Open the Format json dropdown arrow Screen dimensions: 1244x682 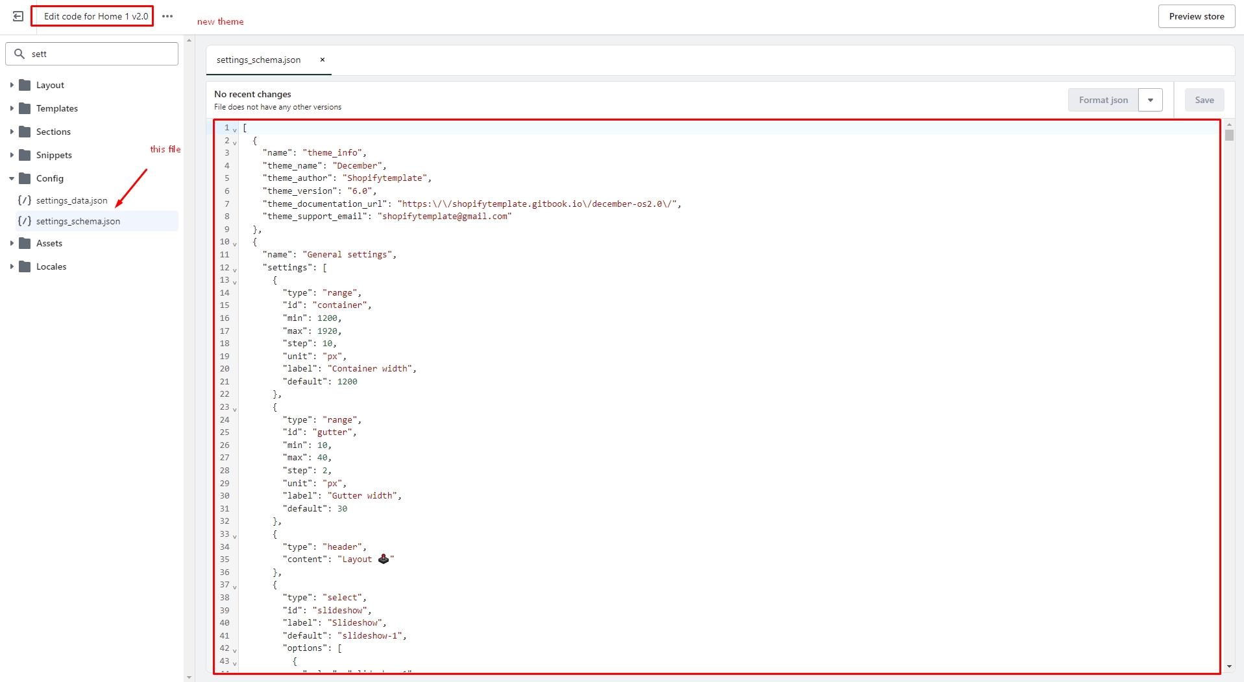pyautogui.click(x=1150, y=100)
